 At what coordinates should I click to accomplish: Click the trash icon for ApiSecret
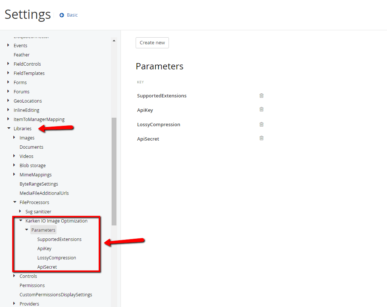coord(261,138)
